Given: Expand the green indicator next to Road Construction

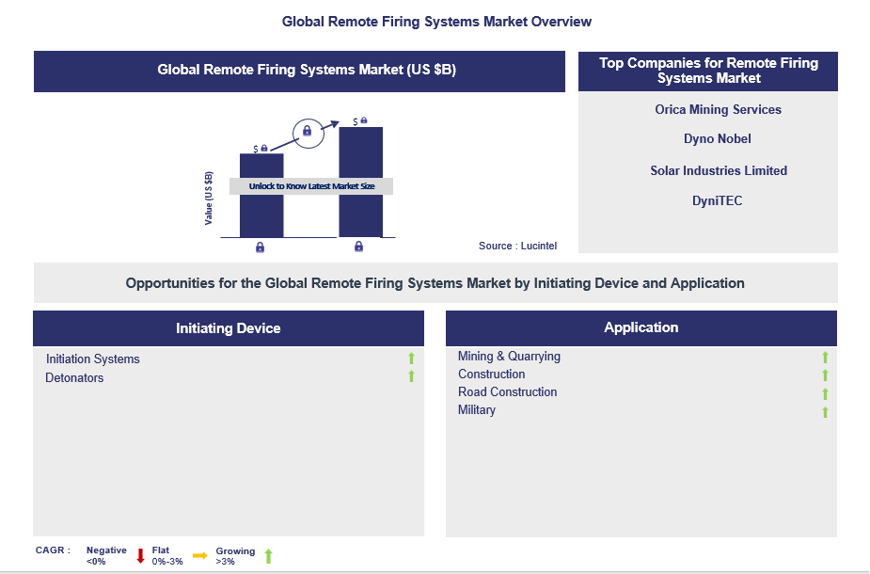Looking at the screenshot, I should pos(825,393).
